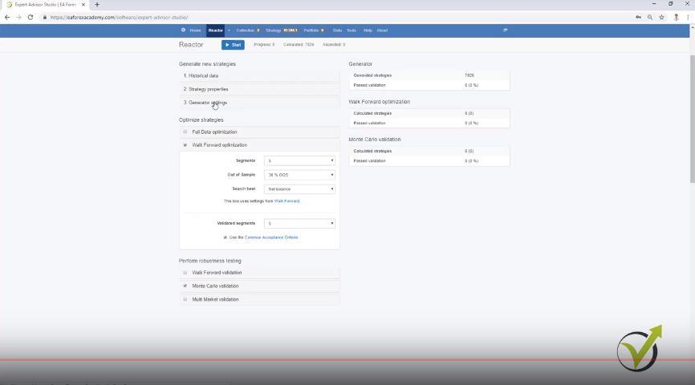Open the Segments dropdown
The width and height of the screenshot is (695, 385).
click(299, 160)
